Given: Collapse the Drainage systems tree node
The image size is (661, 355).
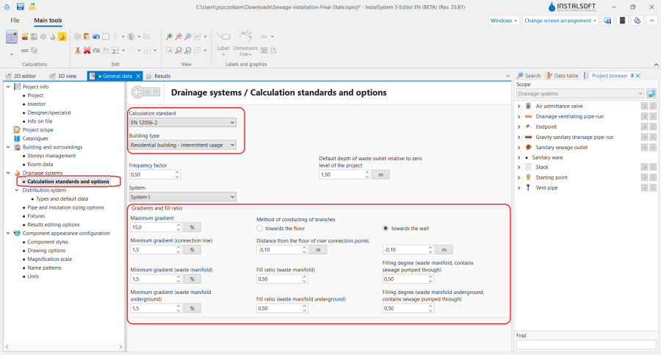Looking at the screenshot, I should tap(8, 173).
